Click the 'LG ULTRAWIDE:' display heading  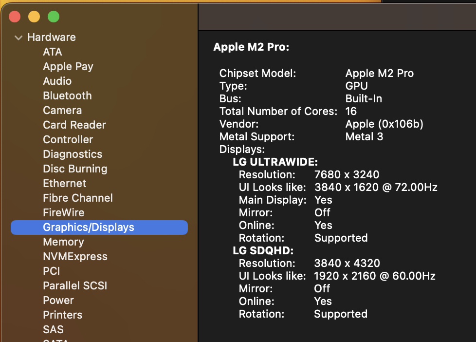tap(275, 162)
